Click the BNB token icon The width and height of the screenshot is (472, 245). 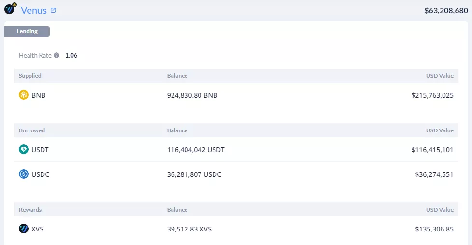click(x=24, y=95)
